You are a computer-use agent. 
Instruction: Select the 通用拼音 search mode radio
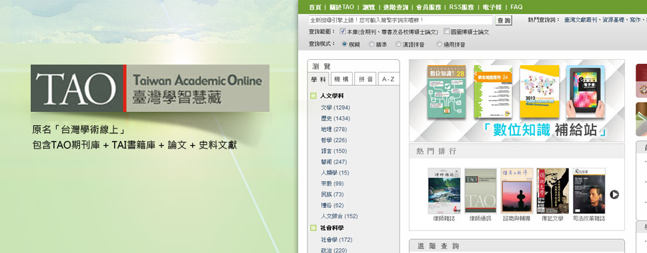pos(439,44)
